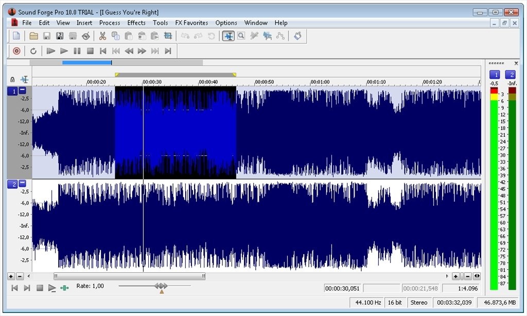Click the Open folder icon

[x=33, y=36]
